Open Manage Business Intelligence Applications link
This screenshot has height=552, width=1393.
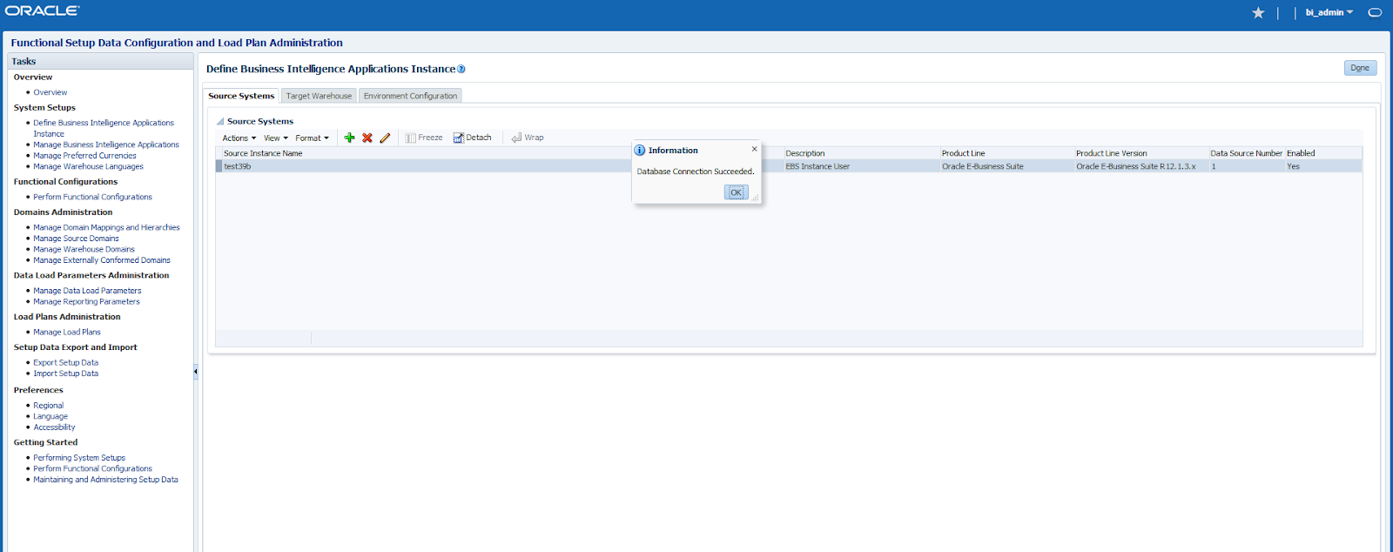[x=106, y=145]
